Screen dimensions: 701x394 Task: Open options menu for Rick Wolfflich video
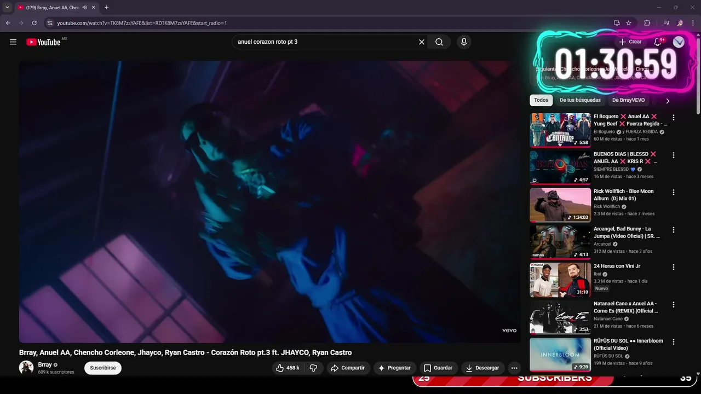[x=674, y=193]
